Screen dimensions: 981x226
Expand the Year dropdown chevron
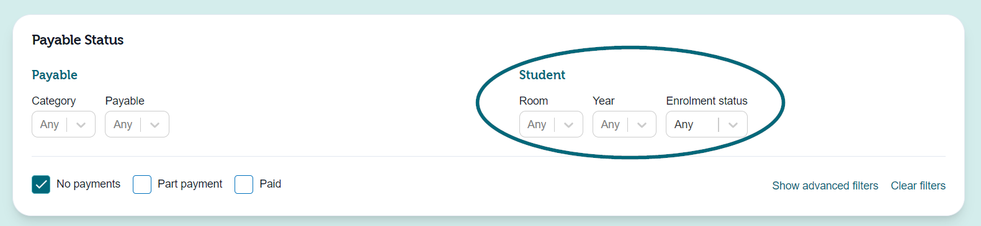coord(642,124)
